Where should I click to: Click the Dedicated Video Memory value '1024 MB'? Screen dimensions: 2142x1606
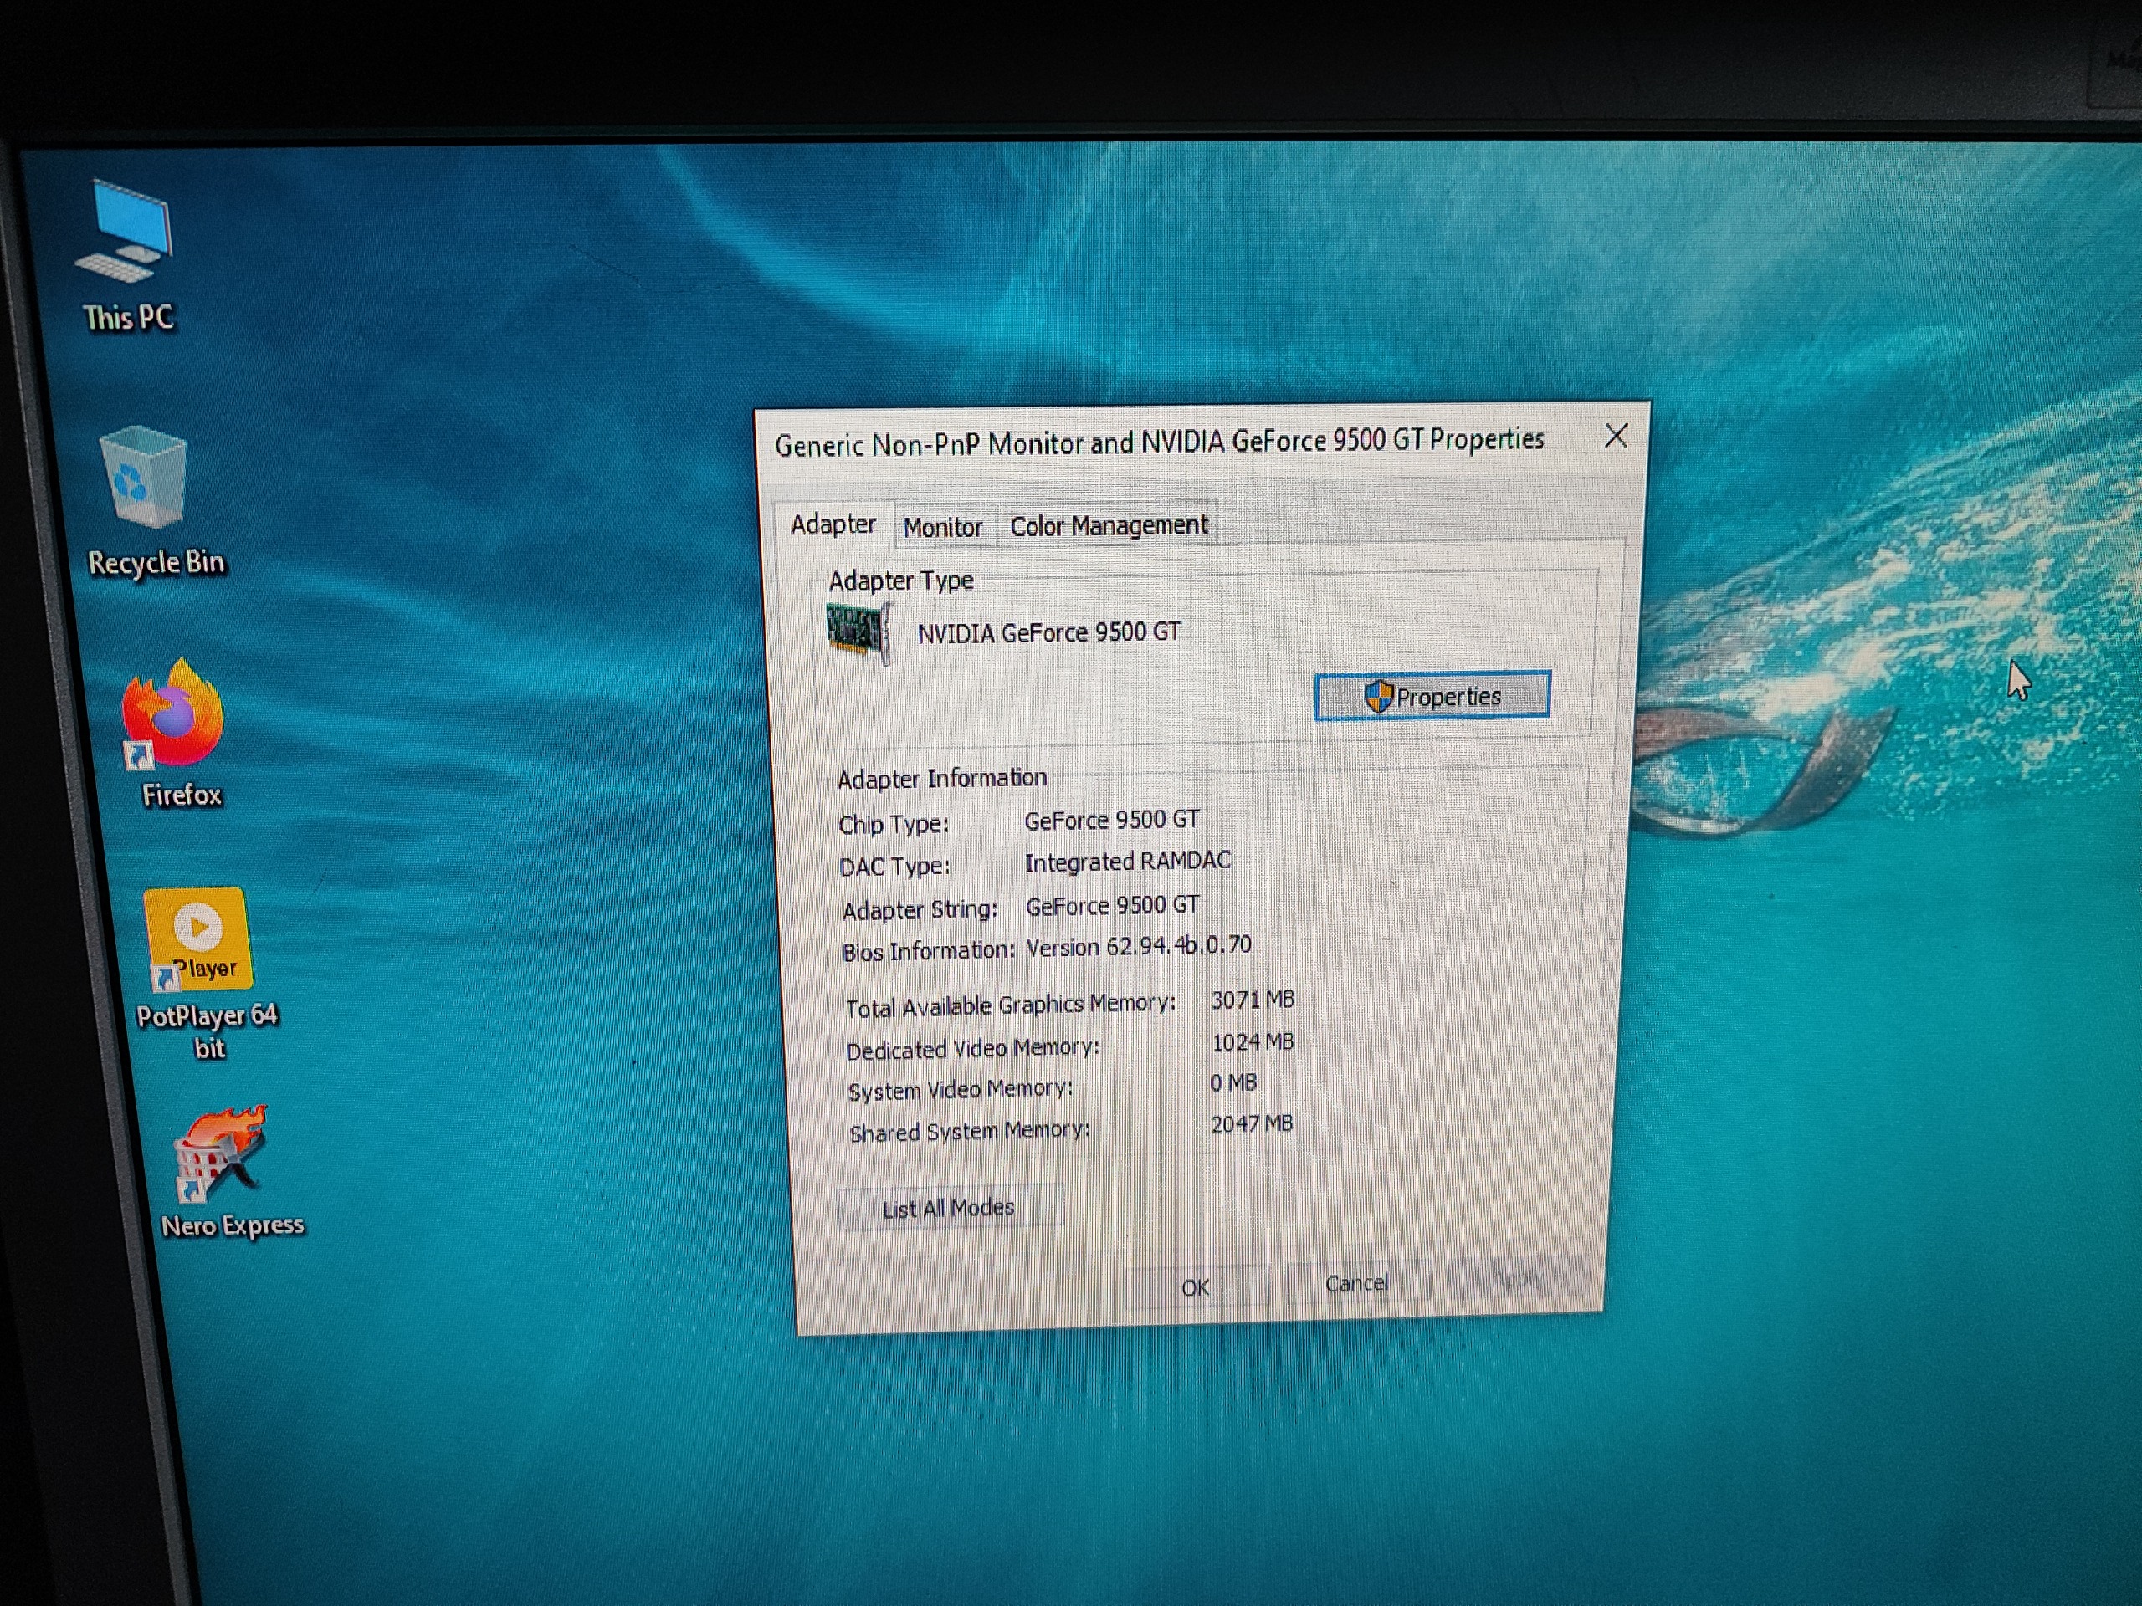pyautogui.click(x=1253, y=1041)
